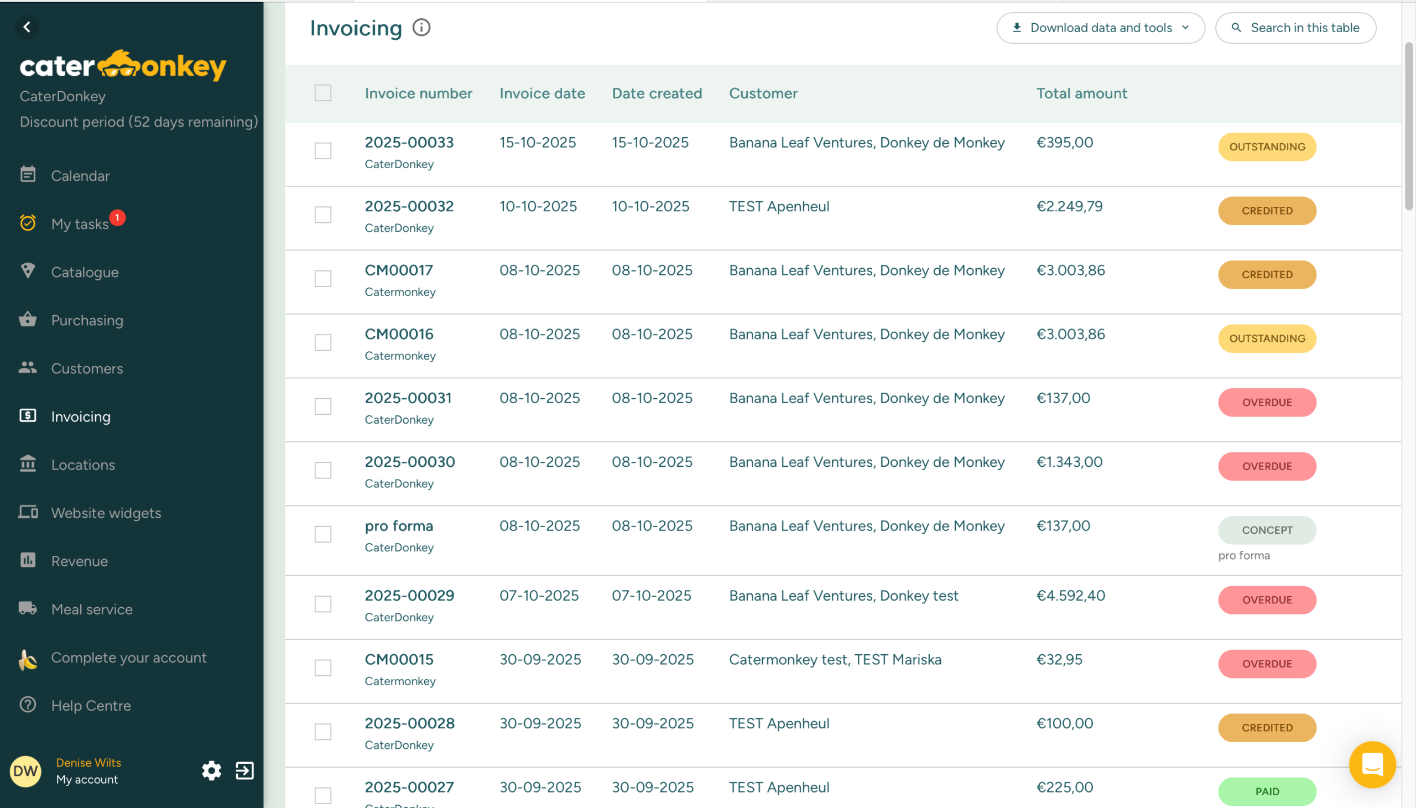
Task: Click the Calendar sidebar icon
Action: pos(28,175)
